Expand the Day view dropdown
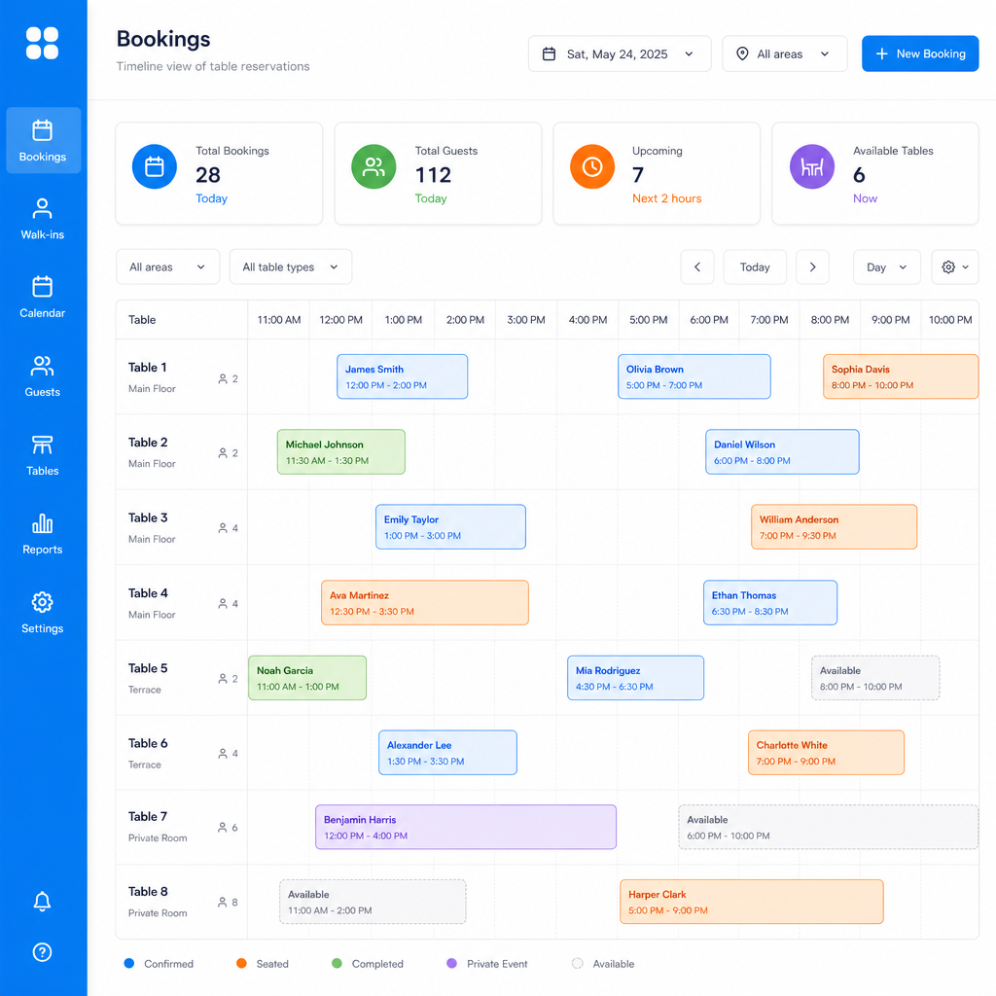The height and width of the screenshot is (996, 996). (887, 267)
